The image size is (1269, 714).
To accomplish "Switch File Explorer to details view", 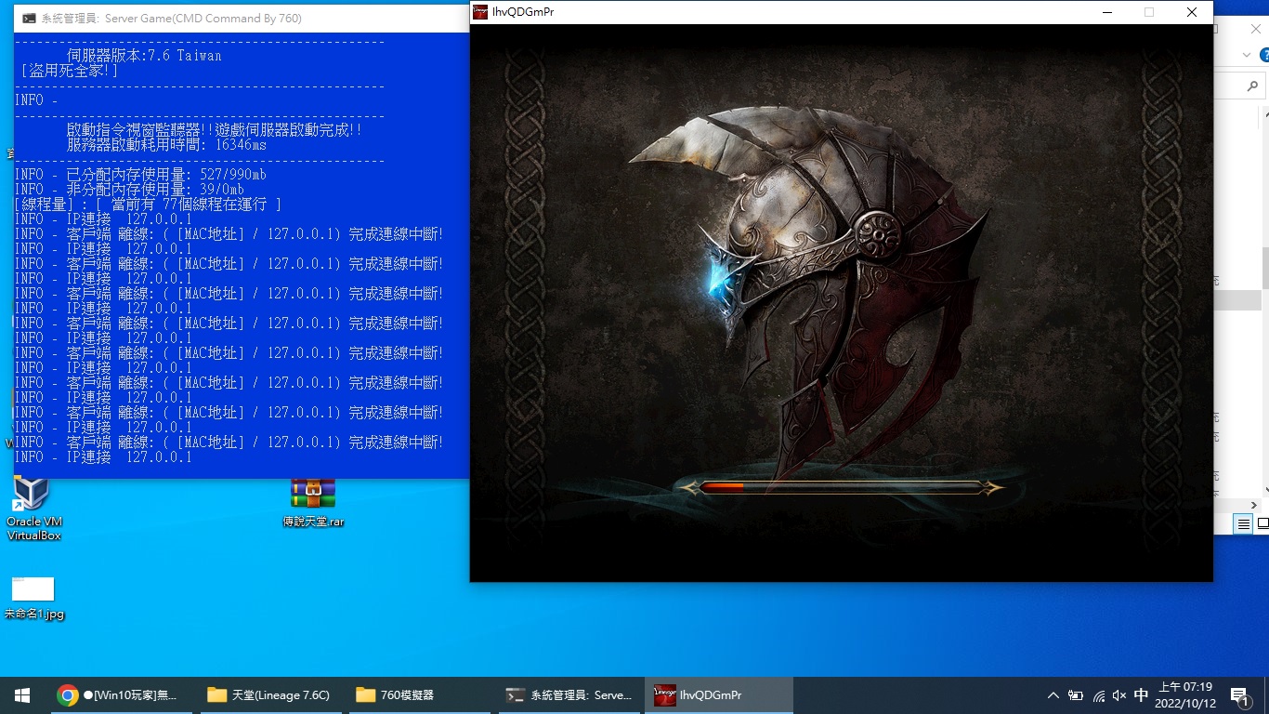I will coord(1243,524).
